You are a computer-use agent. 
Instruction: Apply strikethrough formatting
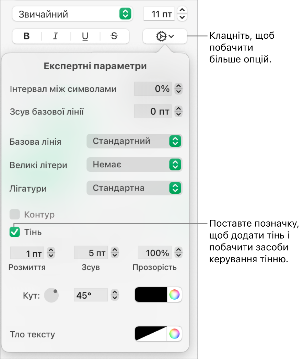pyautogui.click(x=114, y=36)
